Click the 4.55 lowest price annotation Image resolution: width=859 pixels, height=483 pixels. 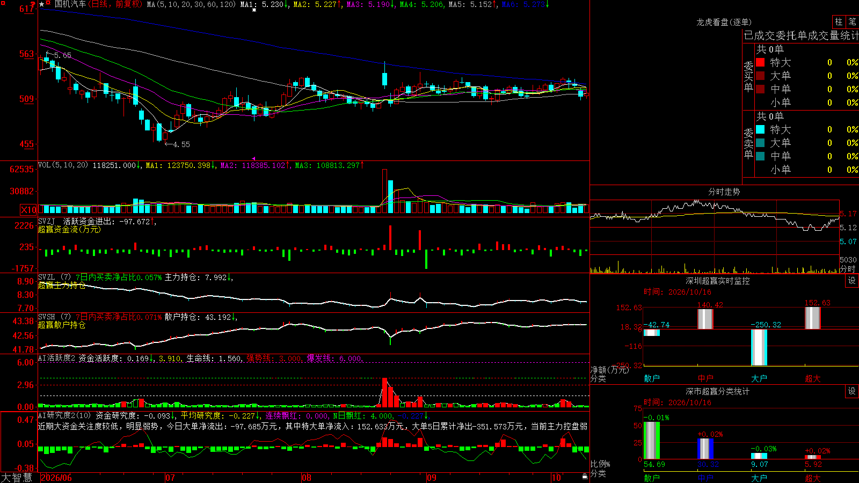point(178,144)
